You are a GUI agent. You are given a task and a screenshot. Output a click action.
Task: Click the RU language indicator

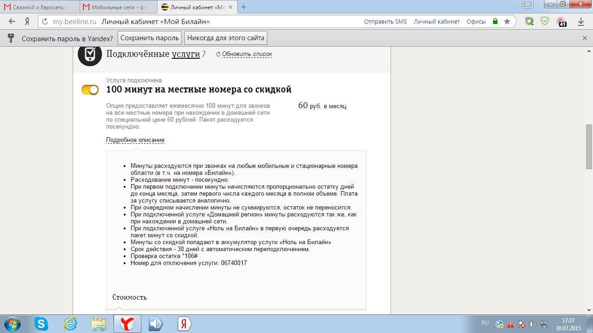485,323
